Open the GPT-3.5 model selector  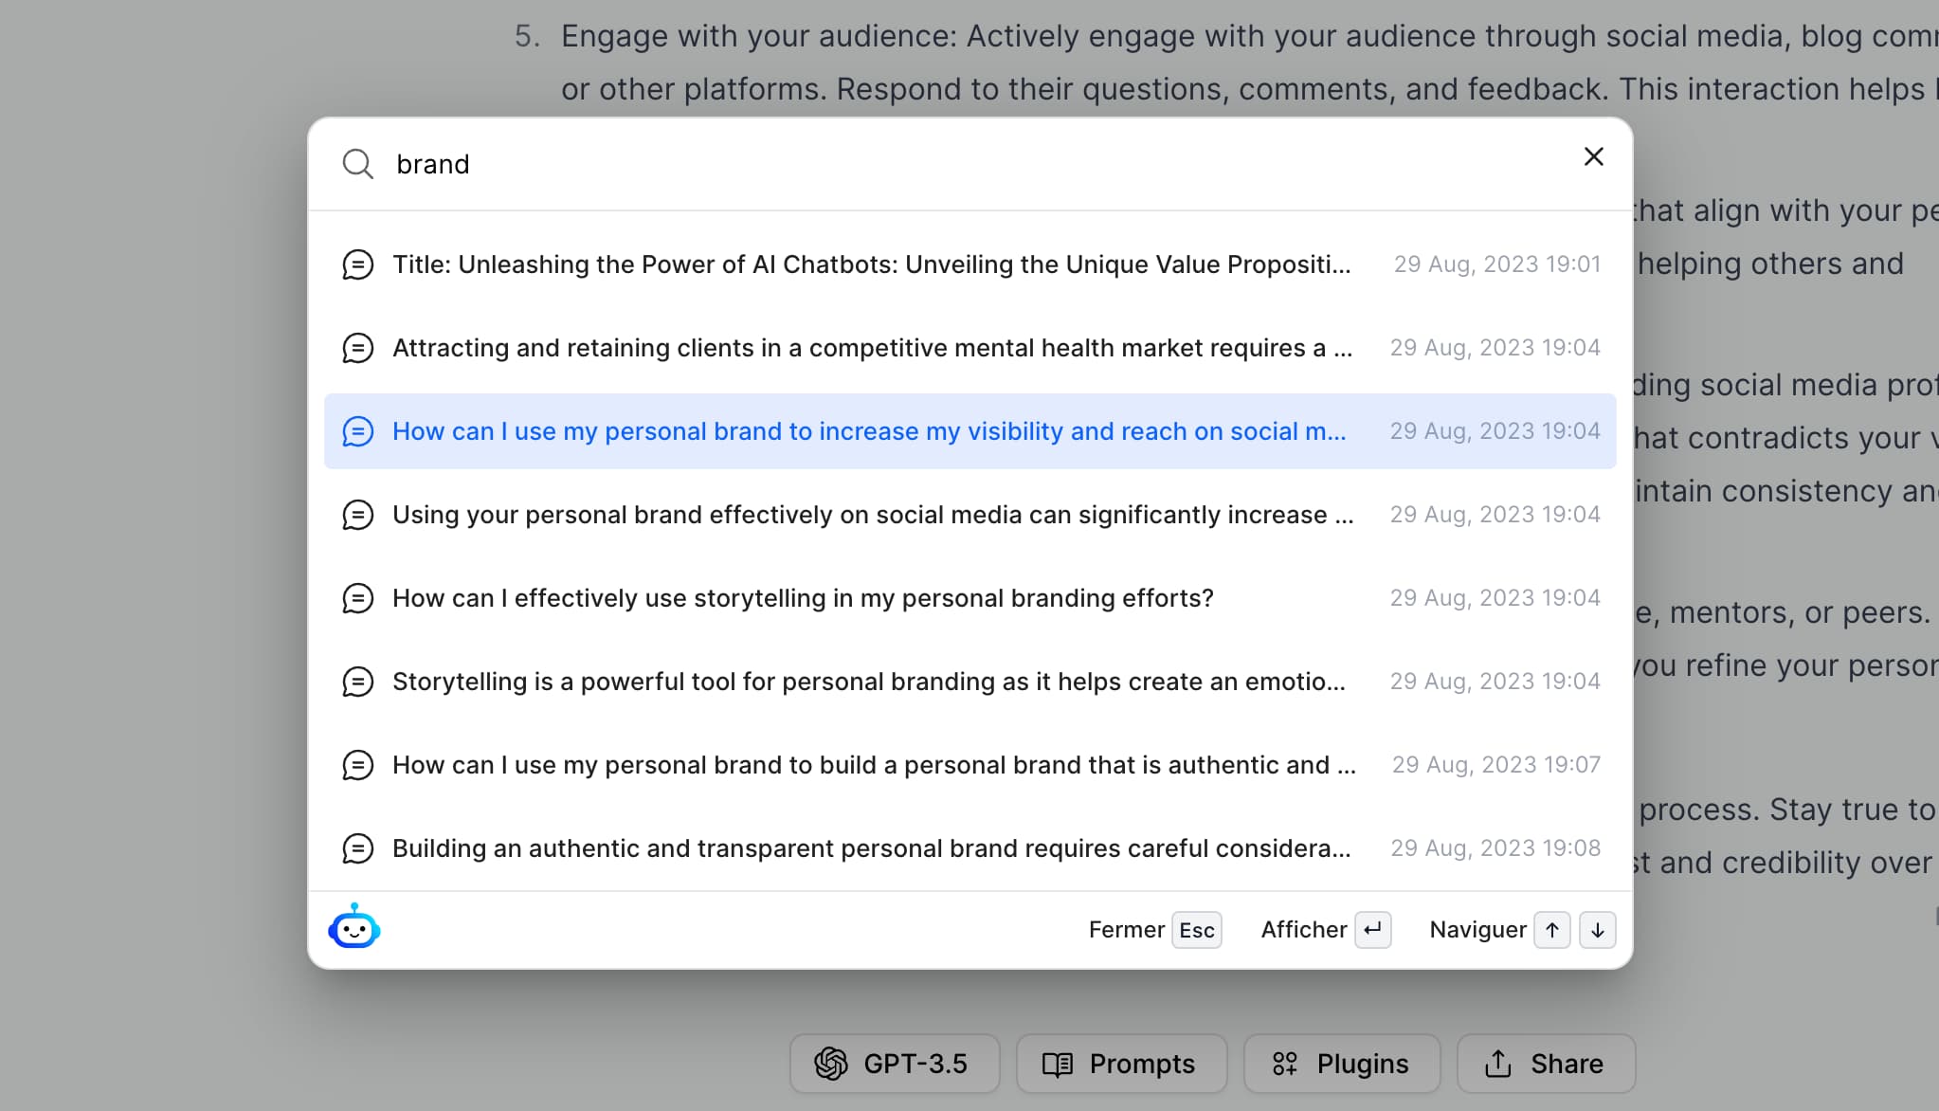894,1064
